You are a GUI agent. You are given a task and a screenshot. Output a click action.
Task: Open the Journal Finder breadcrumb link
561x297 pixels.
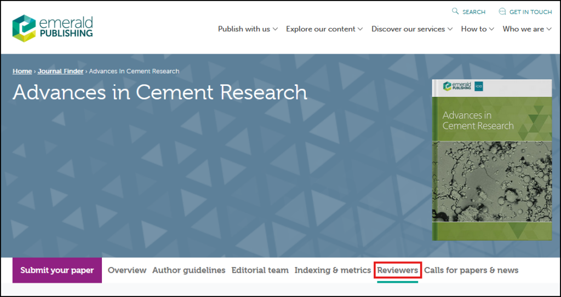coord(60,71)
